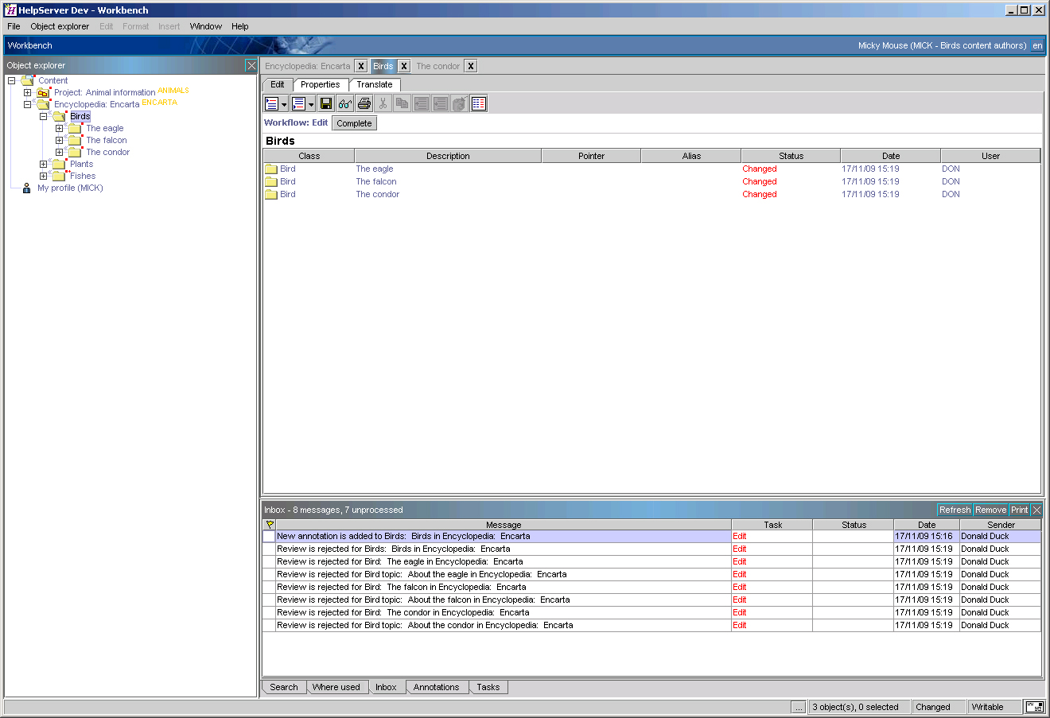Screen dimensions: 1050x718
Task: Select My profile (MICK) in the tree
Action: click(70, 188)
